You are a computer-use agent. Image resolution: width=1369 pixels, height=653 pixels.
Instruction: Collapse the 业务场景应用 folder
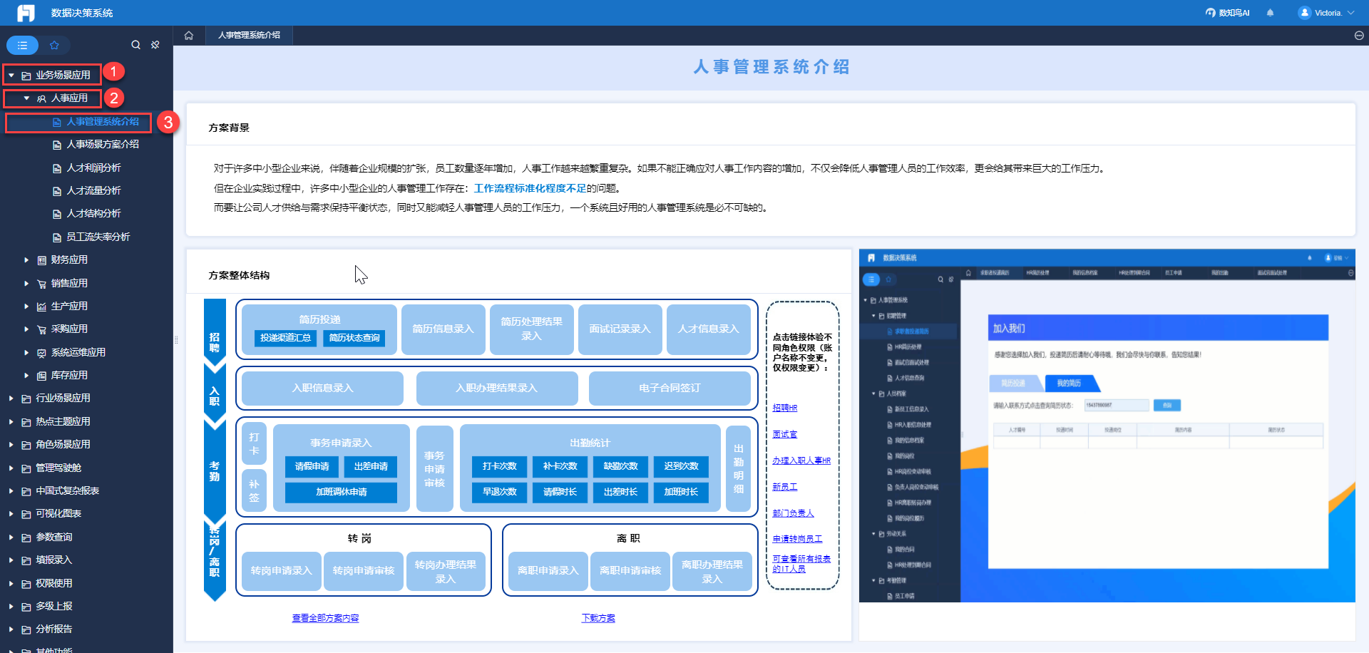pos(11,75)
